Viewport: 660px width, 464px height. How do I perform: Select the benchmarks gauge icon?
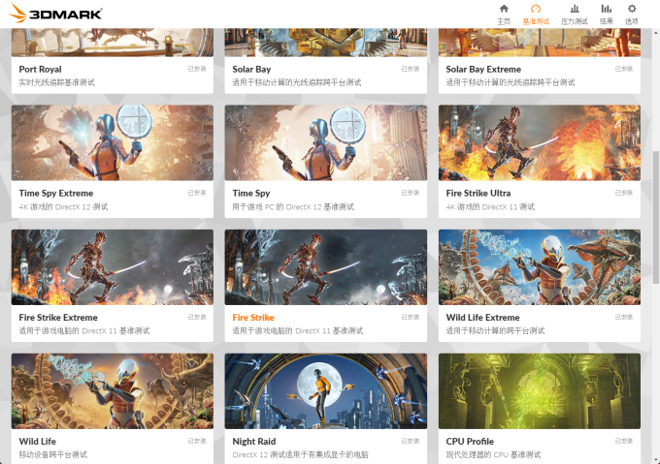536,9
